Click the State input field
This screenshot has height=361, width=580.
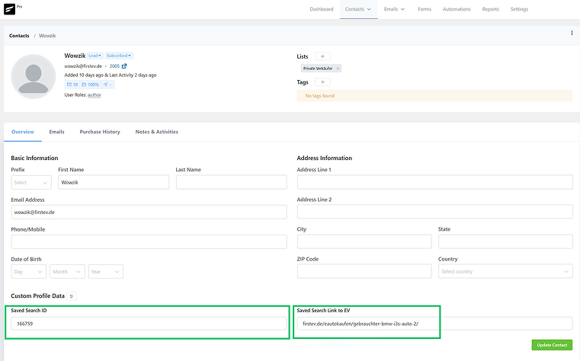coord(505,241)
